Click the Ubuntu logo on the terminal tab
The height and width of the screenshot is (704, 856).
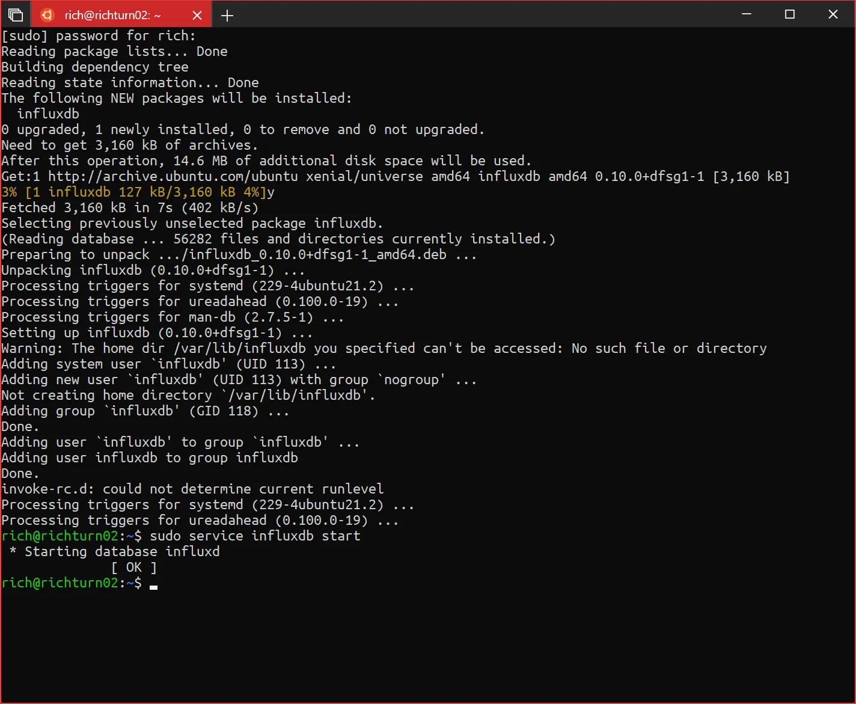point(47,15)
